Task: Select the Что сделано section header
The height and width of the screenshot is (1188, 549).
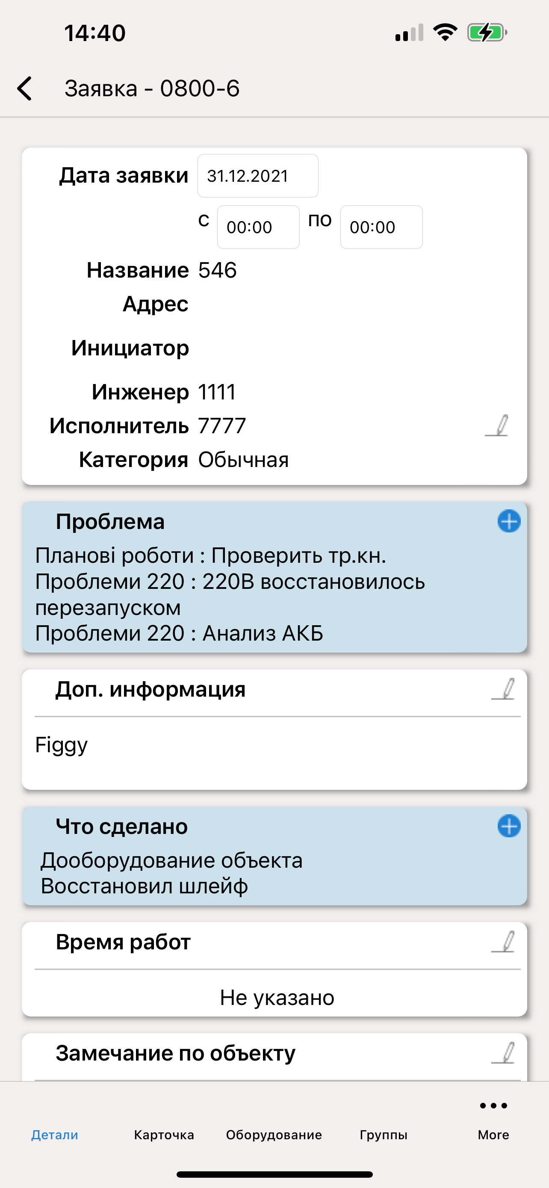Action: [x=122, y=827]
